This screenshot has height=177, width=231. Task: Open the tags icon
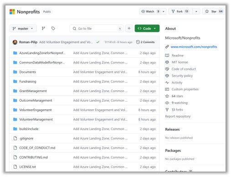(x=53, y=28)
